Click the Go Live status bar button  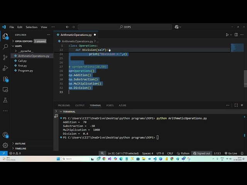[231, 153]
